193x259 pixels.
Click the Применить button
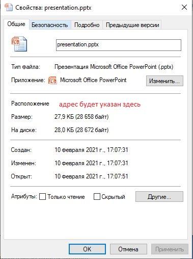pos(170,249)
